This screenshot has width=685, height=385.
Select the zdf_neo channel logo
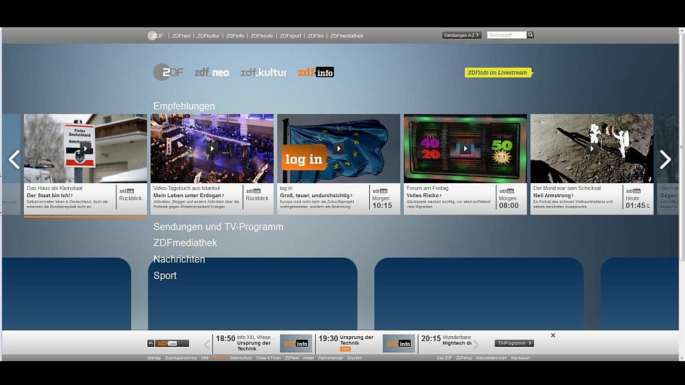(x=212, y=72)
